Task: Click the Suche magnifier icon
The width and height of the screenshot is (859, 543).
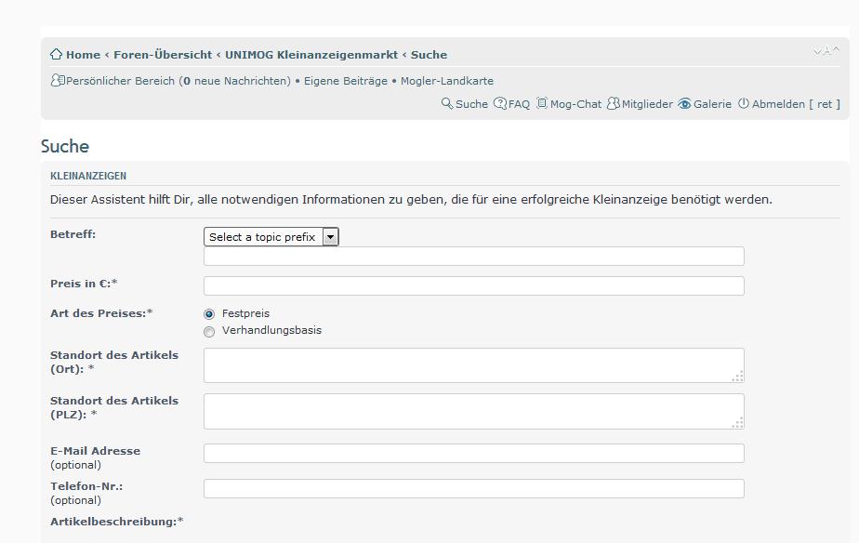Action: (447, 104)
